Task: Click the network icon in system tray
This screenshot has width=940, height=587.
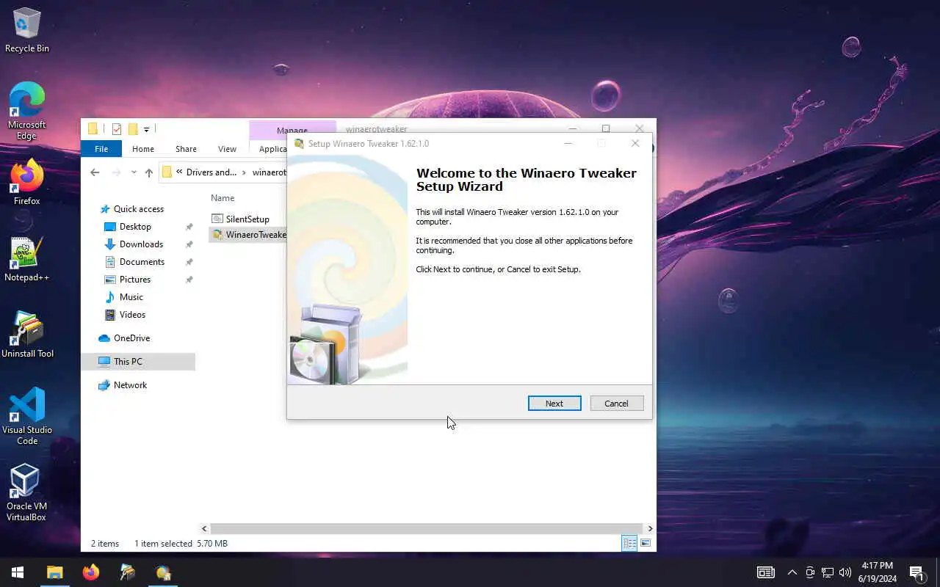Action: pos(827,572)
